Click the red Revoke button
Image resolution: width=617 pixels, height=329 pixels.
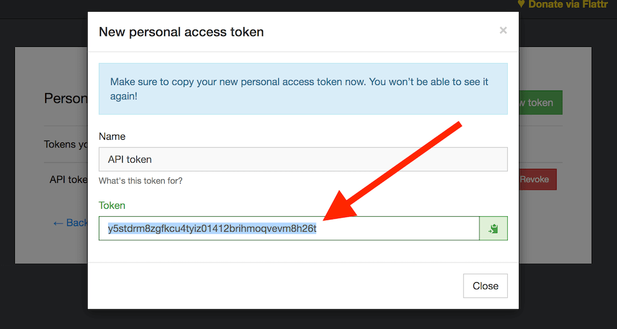tap(537, 179)
